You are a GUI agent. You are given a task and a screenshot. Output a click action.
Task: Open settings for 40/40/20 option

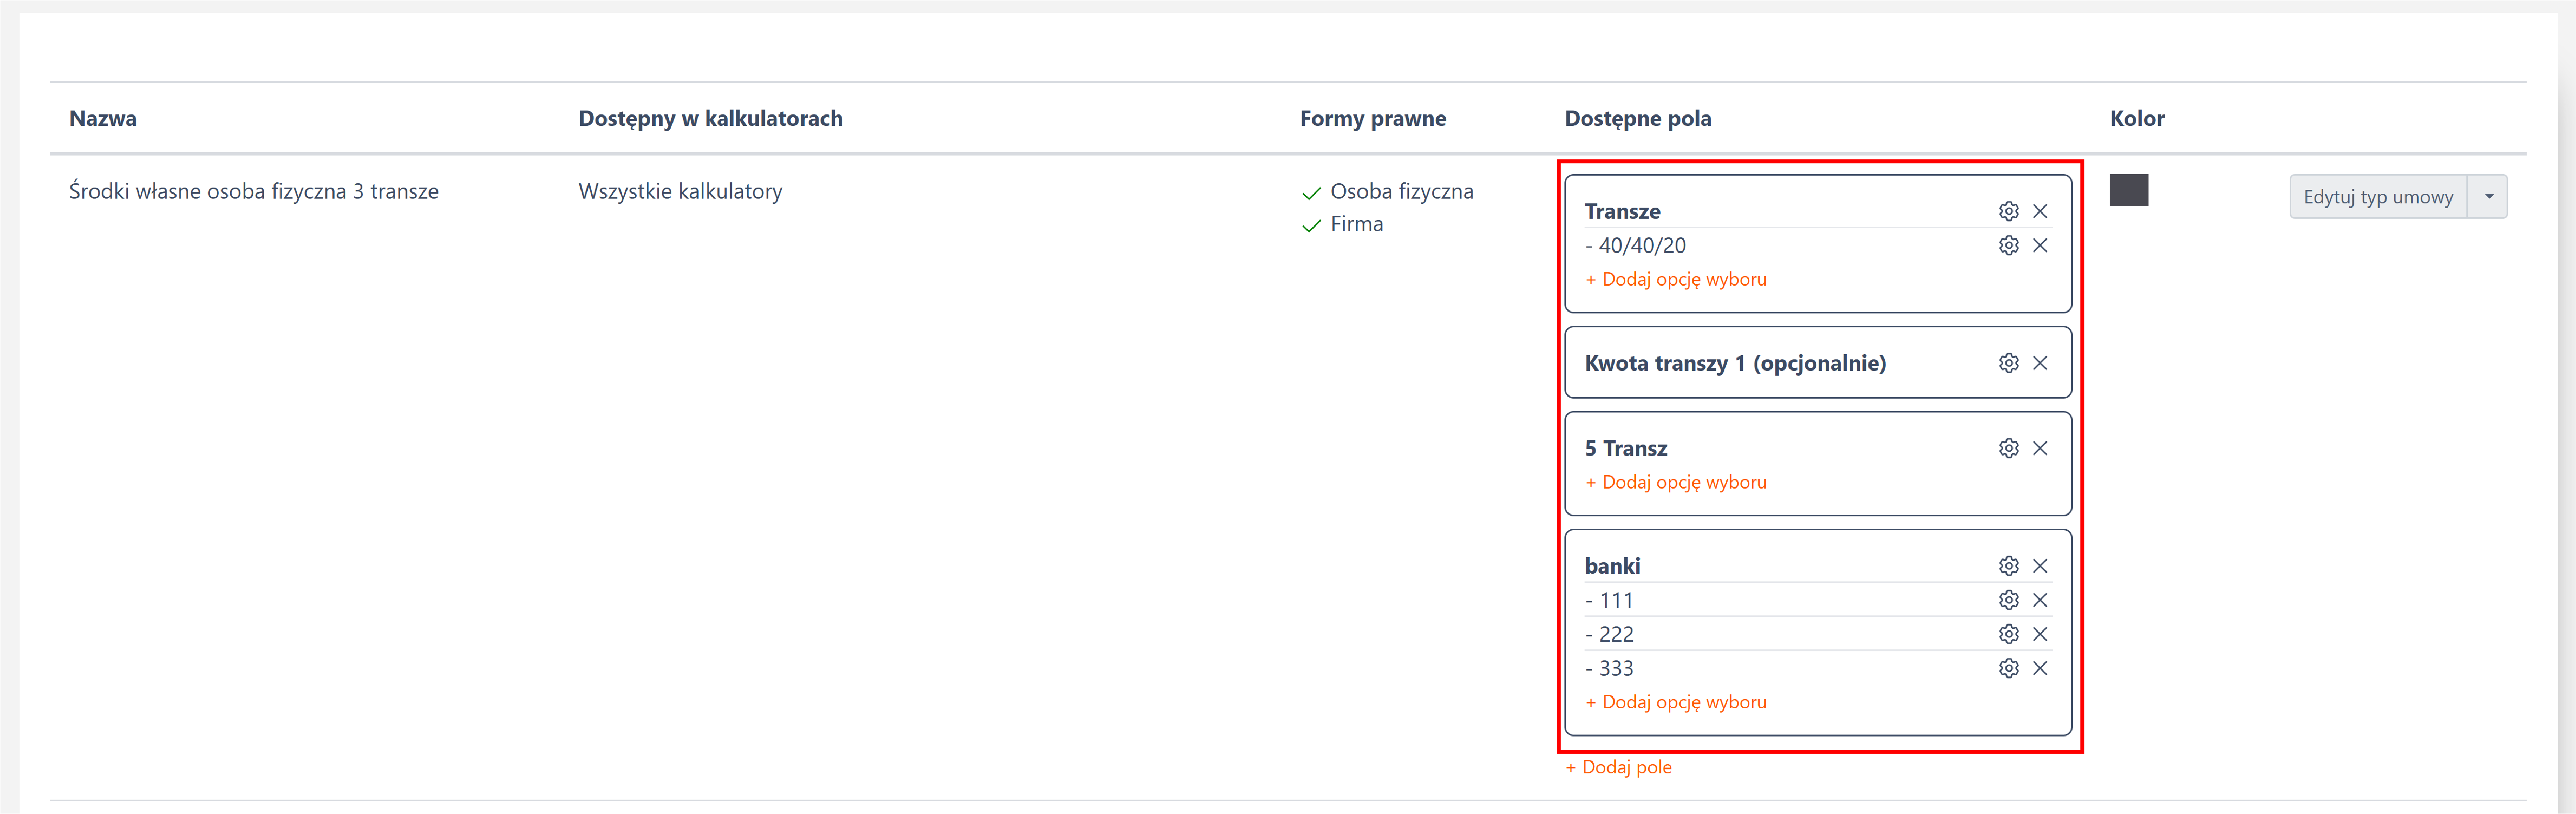(2008, 245)
